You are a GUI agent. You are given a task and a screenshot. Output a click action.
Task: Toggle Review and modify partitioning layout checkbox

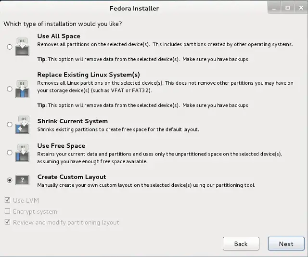[x=8, y=222]
